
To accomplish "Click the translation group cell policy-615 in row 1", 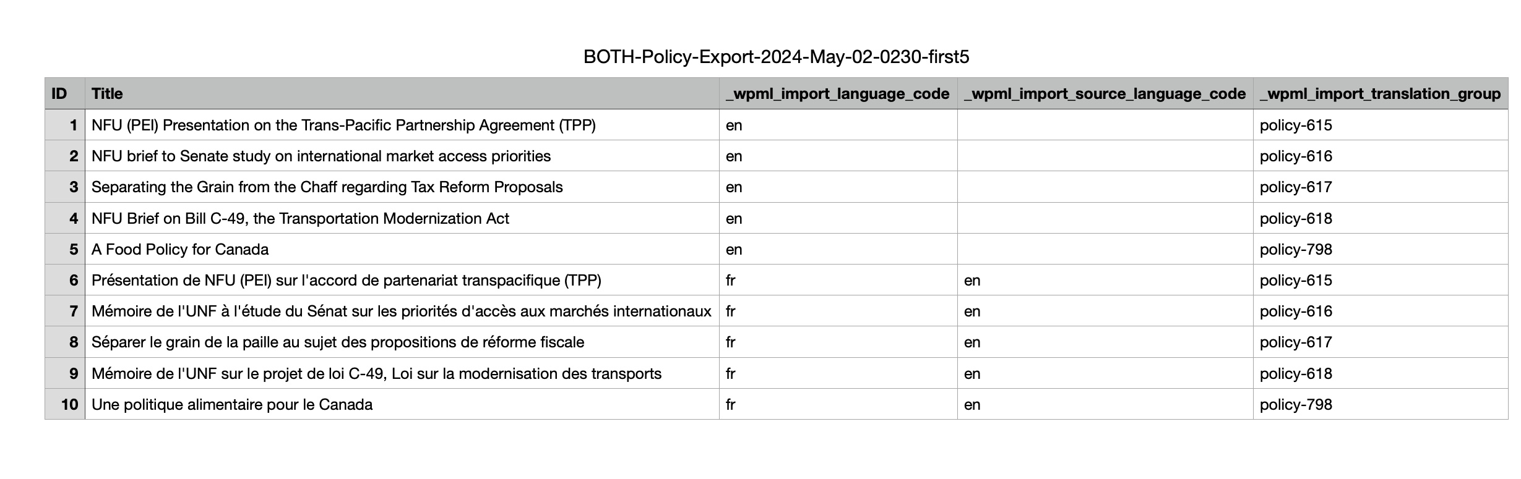I will tap(1381, 125).
